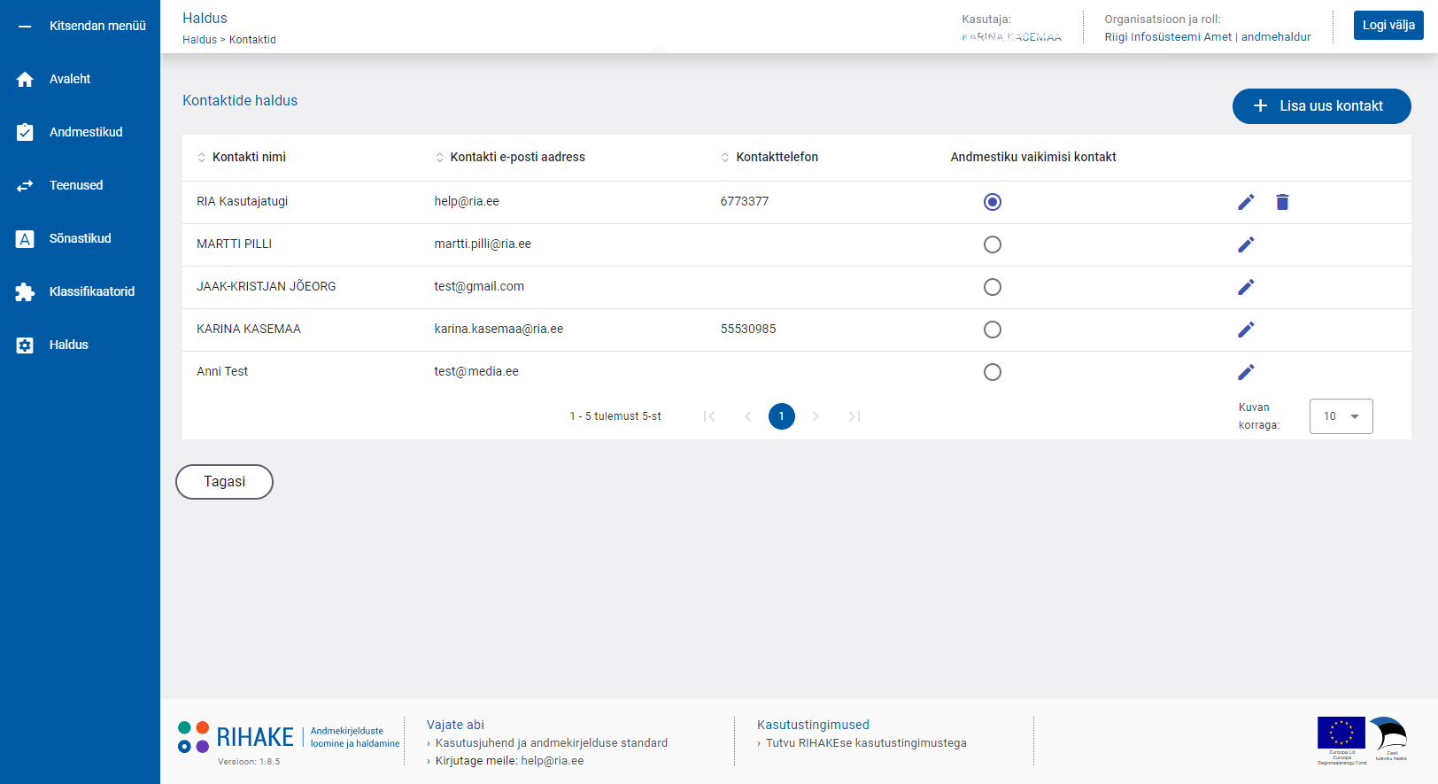Go to Sõnastikud menu item
1438x784 pixels.
pyautogui.click(x=80, y=238)
